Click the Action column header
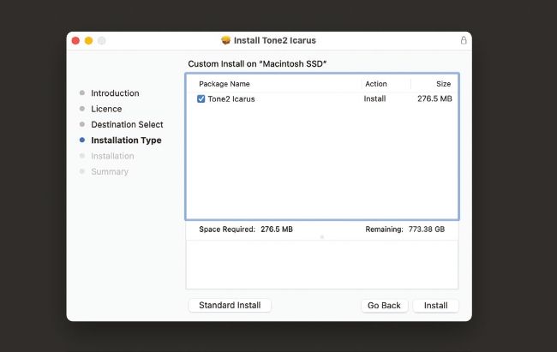The height and width of the screenshot is (352, 557). [x=376, y=84]
